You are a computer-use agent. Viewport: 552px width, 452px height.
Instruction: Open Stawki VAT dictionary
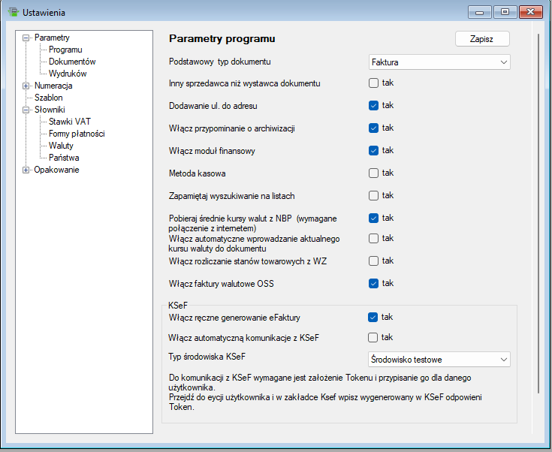click(70, 122)
